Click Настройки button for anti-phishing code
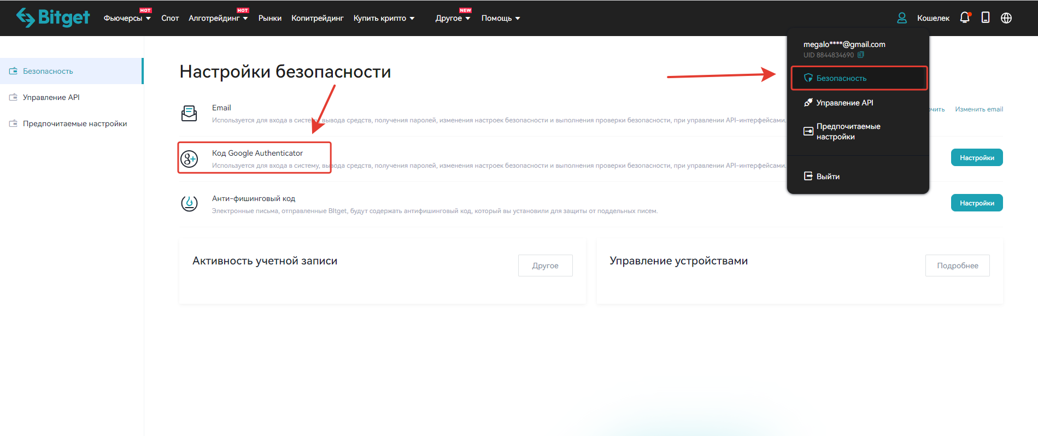The width and height of the screenshot is (1038, 436). (977, 203)
